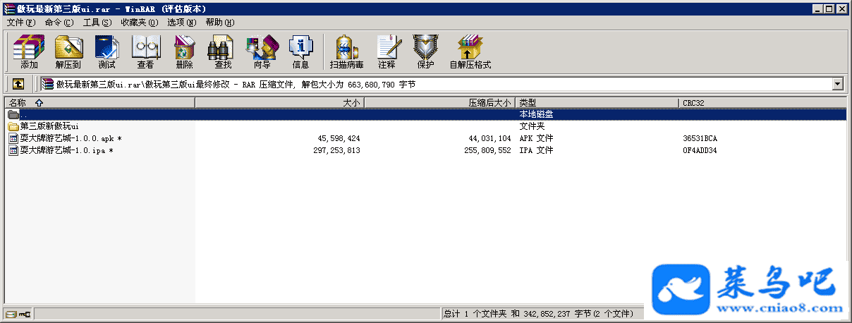Click the status bar total summary text

(x=539, y=314)
